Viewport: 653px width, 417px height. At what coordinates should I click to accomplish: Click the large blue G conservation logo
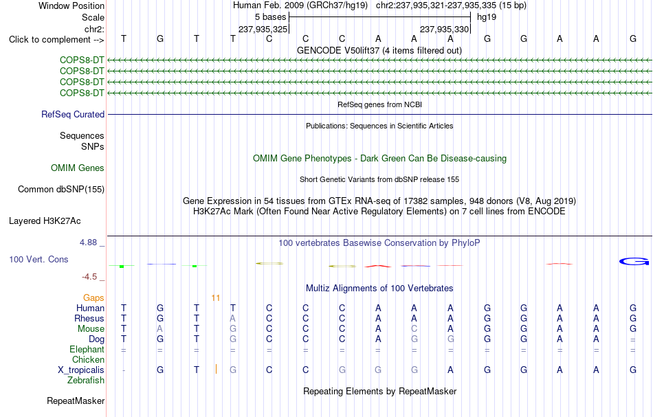click(x=634, y=261)
